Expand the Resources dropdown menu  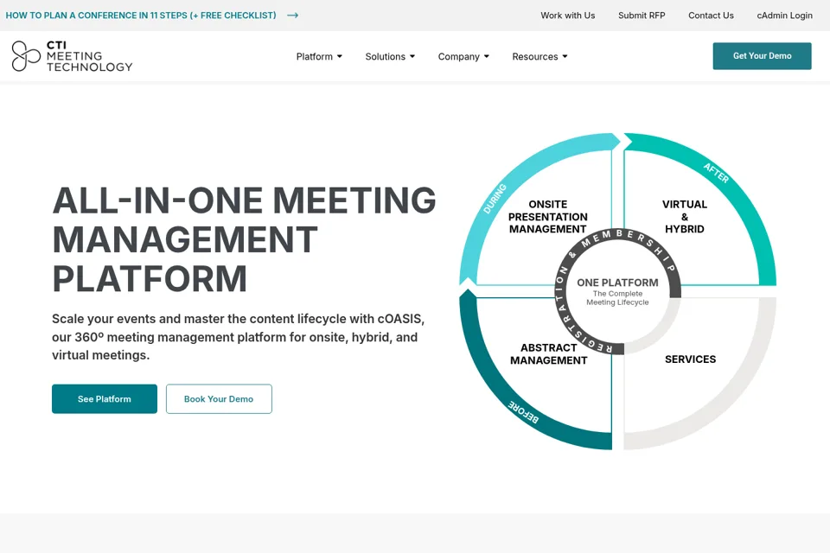pos(539,57)
